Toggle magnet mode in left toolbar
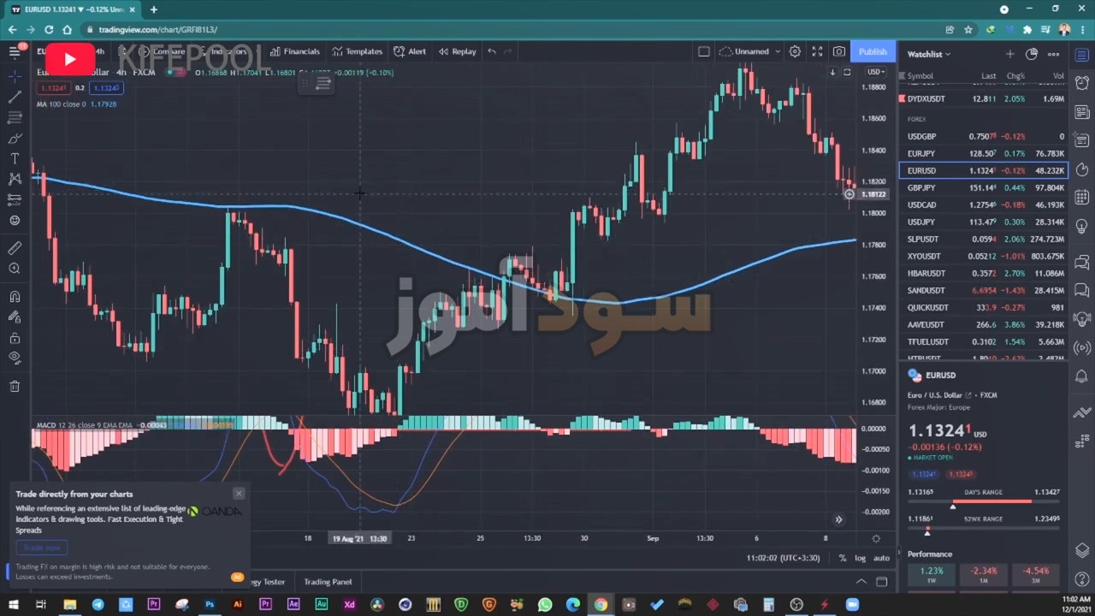This screenshot has height=616, width=1095. pyautogui.click(x=15, y=297)
